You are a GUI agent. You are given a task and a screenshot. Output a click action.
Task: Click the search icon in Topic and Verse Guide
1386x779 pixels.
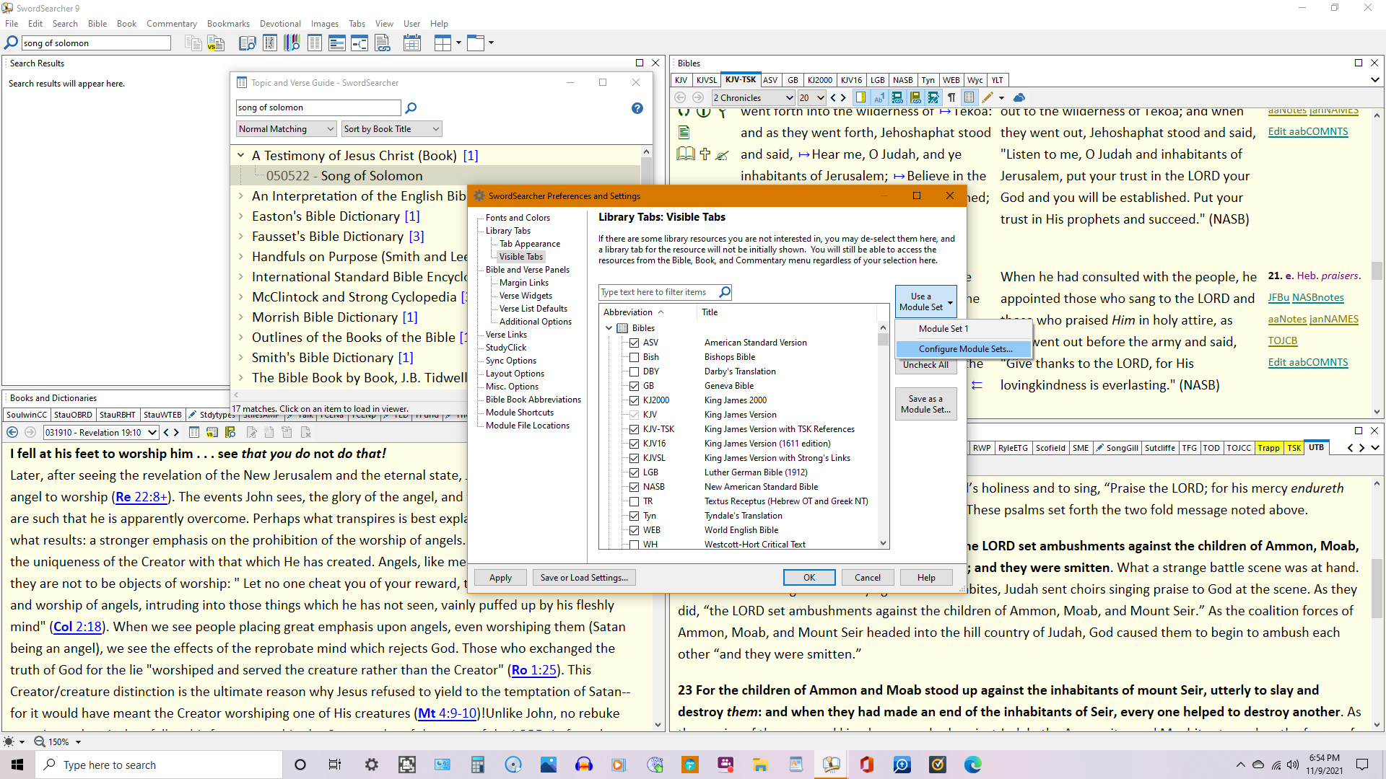(411, 108)
